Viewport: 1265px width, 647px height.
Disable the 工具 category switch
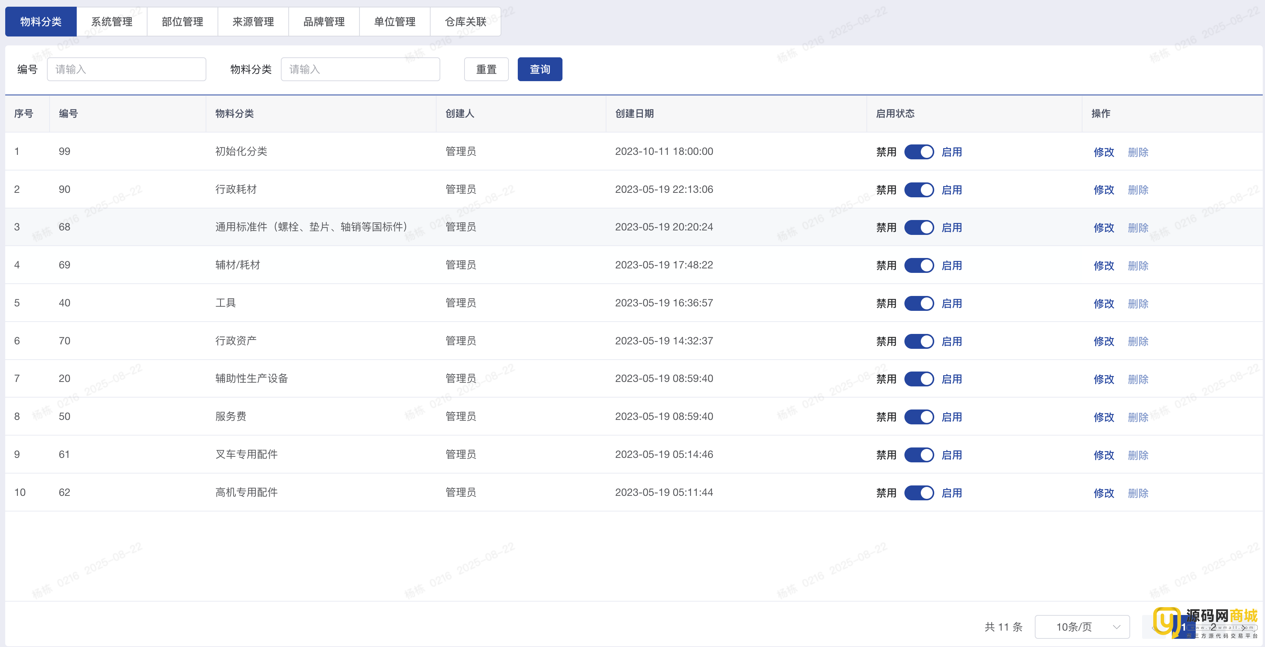[x=919, y=303]
